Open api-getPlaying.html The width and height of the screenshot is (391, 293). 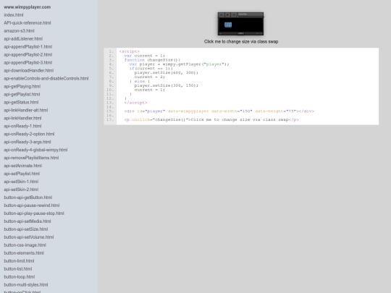(22, 87)
